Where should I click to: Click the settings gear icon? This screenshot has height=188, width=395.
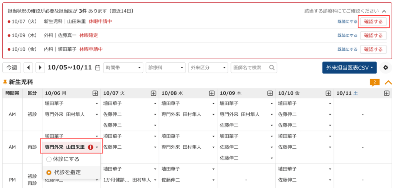[x=385, y=68]
